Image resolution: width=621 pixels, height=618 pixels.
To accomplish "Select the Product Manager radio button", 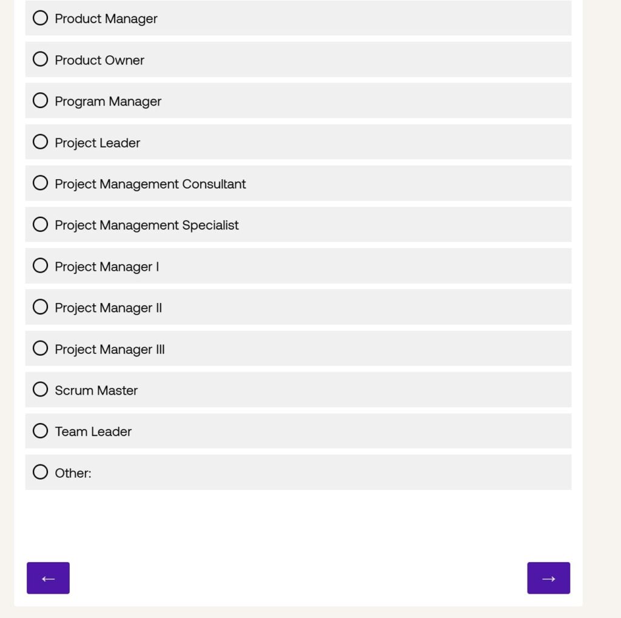I will click(41, 18).
